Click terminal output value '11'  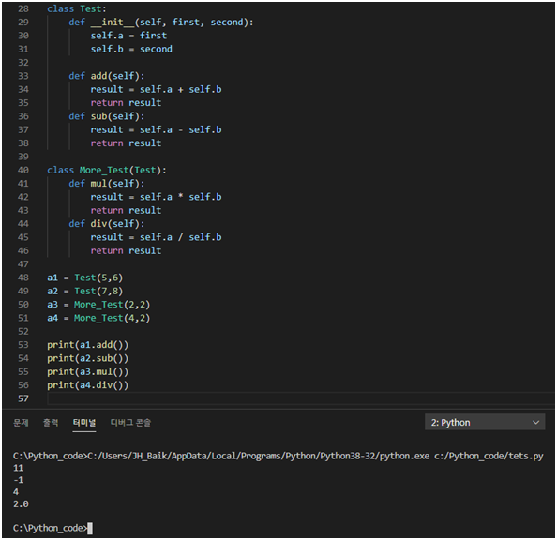tap(18, 468)
